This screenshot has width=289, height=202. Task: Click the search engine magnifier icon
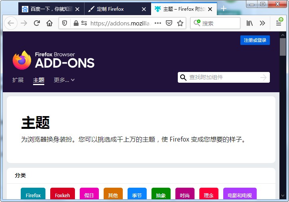click(197, 23)
